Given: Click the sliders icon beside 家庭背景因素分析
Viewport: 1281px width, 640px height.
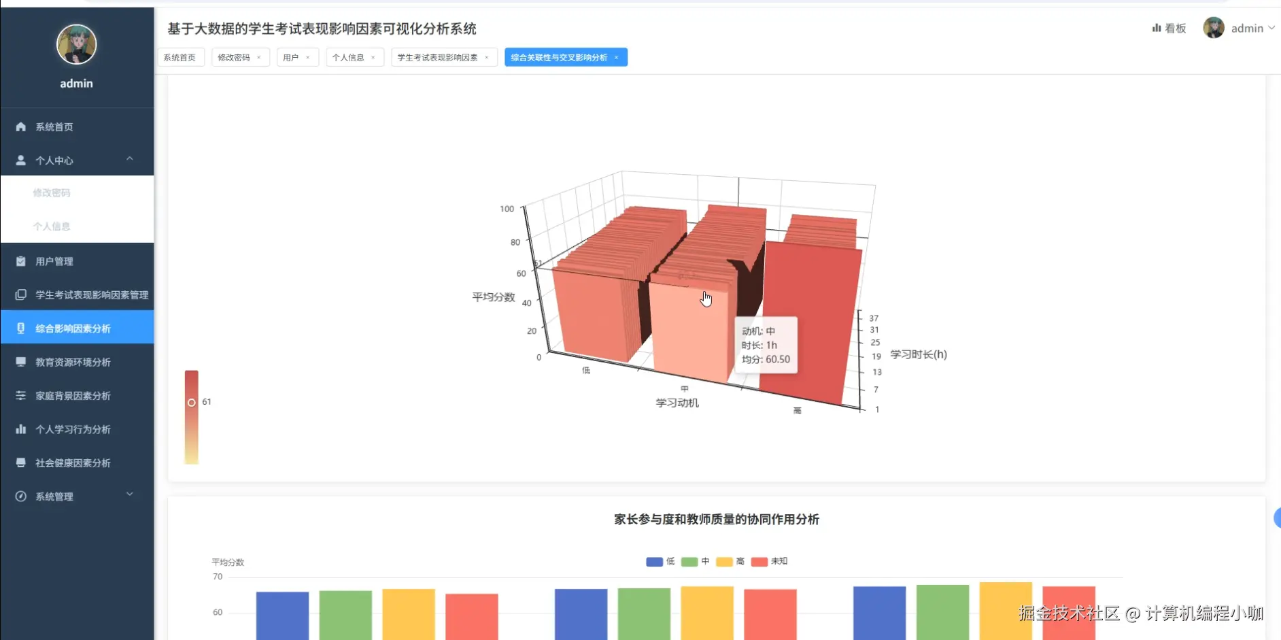Looking at the screenshot, I should coord(21,395).
